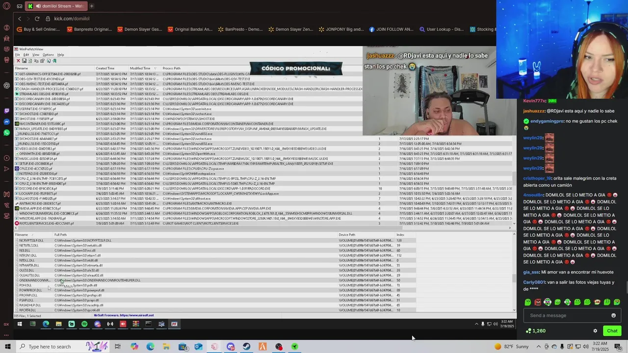Open Task View on the Windows taskbar
This screenshot has width=628, height=353.
(118, 347)
